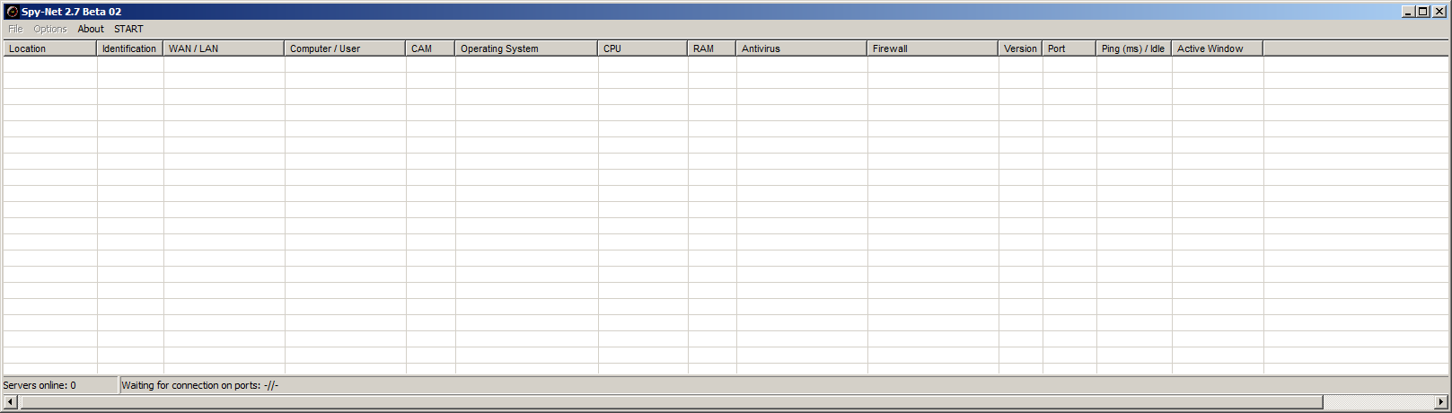Screen dimensions: 1452x413
Task: Sort by the Antivirus column header
Action: click(x=801, y=48)
